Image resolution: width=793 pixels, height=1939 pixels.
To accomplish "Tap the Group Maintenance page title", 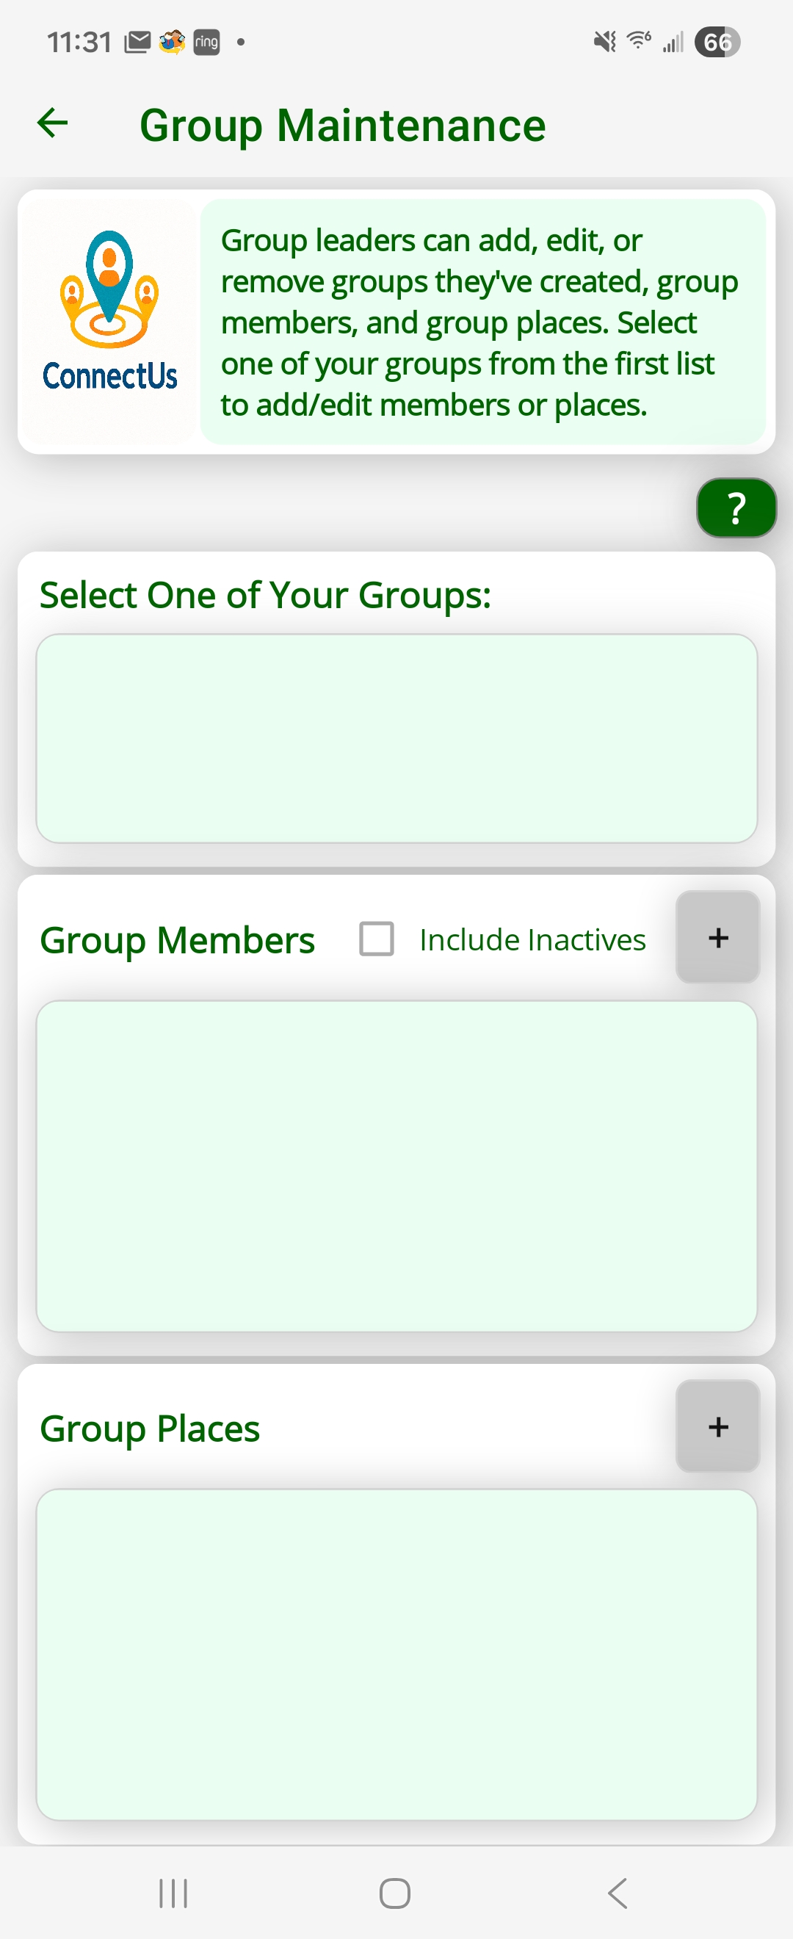I will 342,125.
